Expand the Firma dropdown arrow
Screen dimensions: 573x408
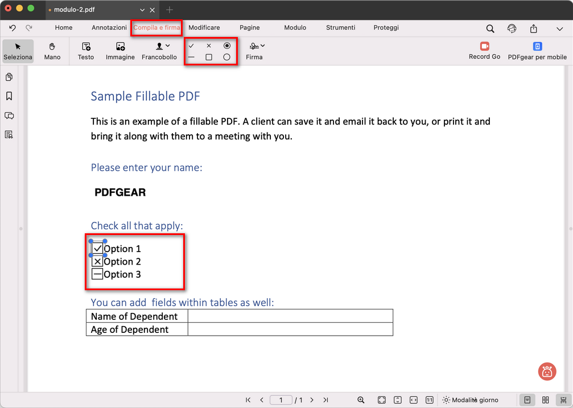[x=263, y=46]
